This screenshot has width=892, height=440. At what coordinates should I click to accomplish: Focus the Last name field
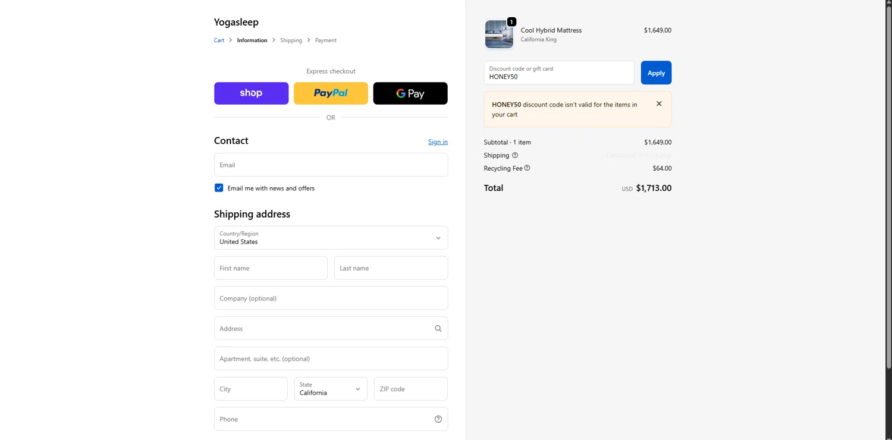tap(391, 268)
